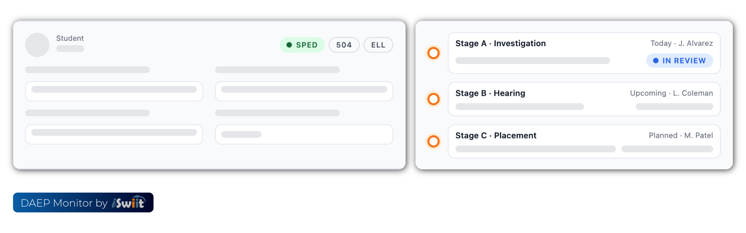The image size is (746, 233).
Task: Toggle the 504 status pill
Action: [x=344, y=45]
